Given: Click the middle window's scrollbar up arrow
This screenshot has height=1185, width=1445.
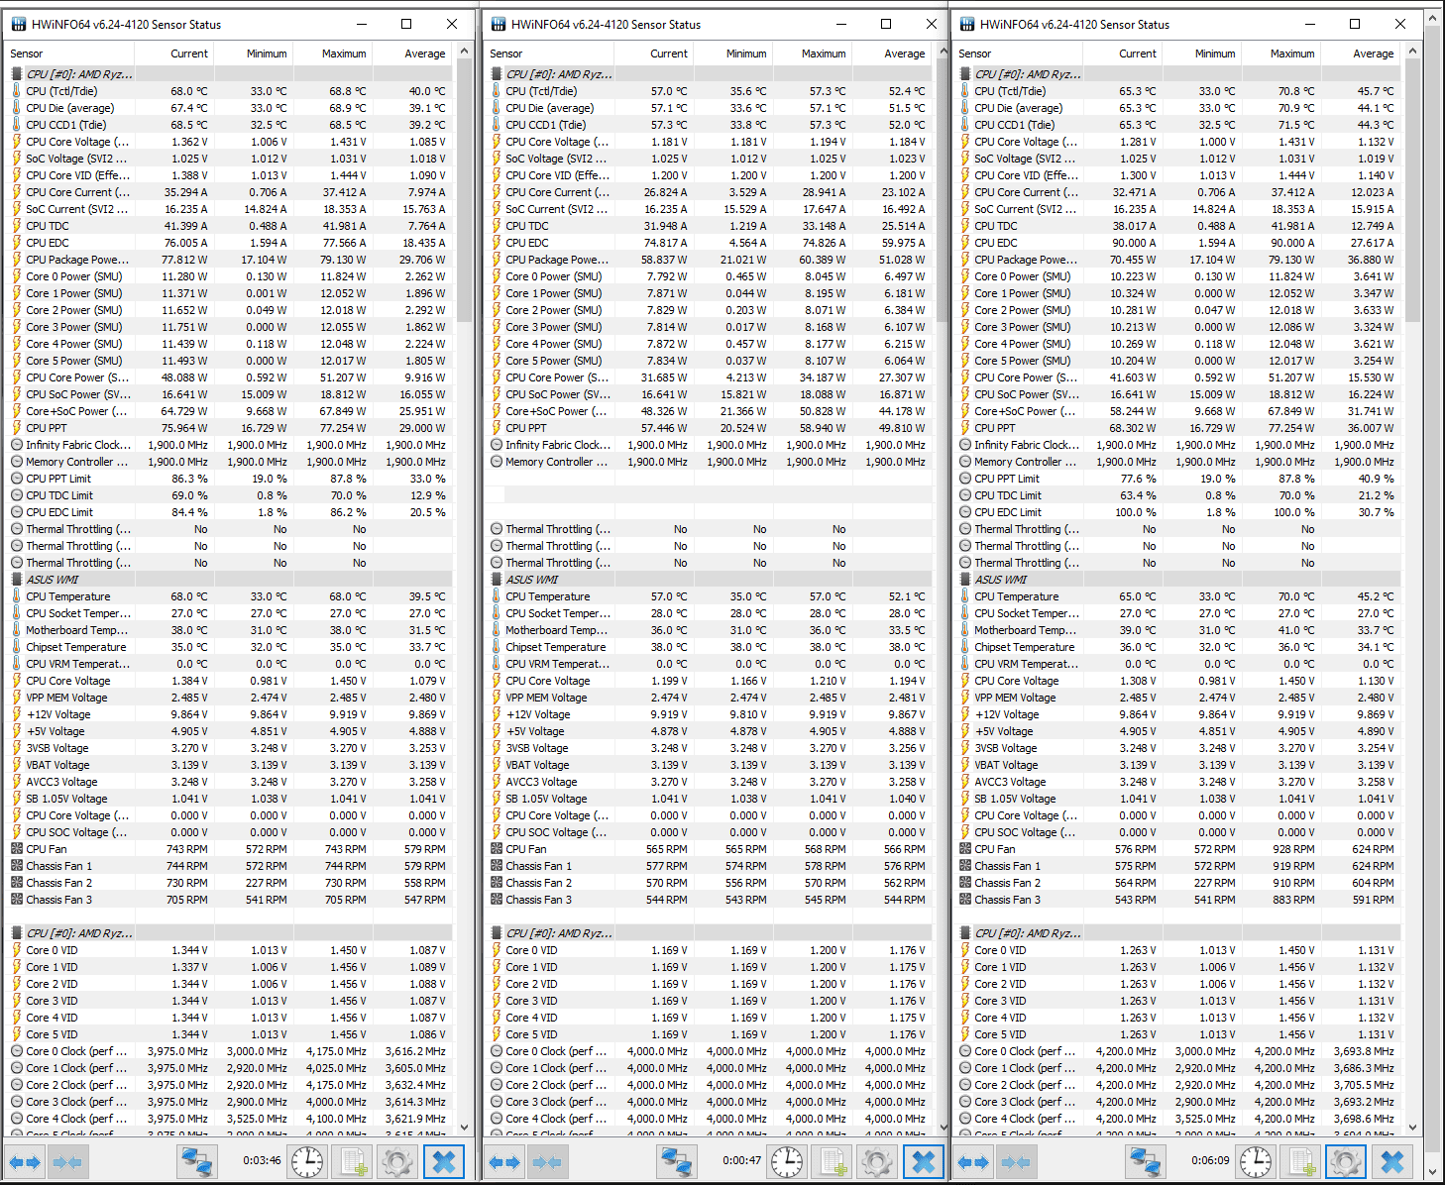Looking at the screenshot, I should pos(943,51).
